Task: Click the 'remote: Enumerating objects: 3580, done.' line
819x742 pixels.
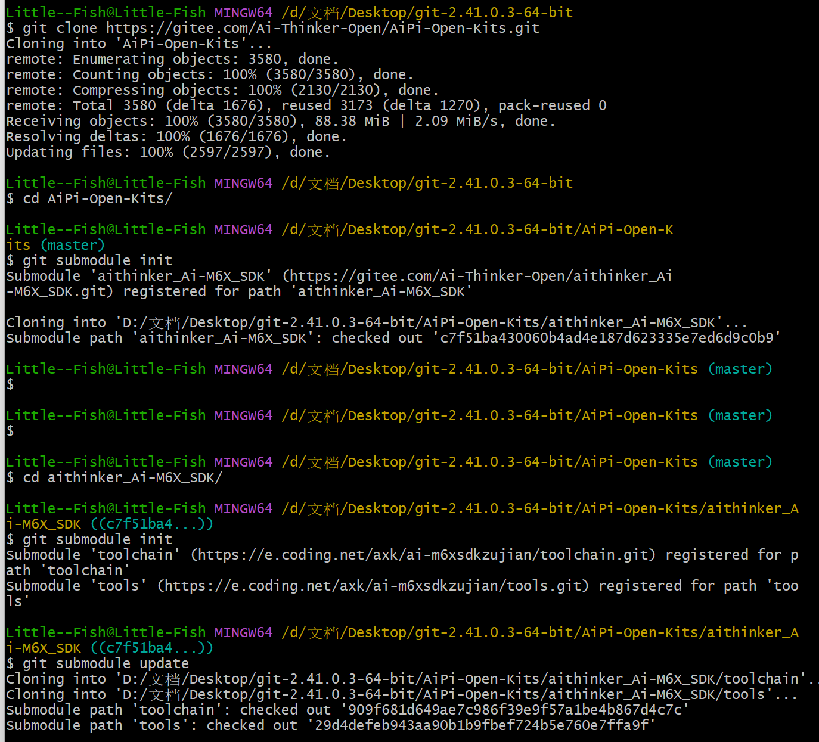Action: pyautogui.click(x=172, y=59)
